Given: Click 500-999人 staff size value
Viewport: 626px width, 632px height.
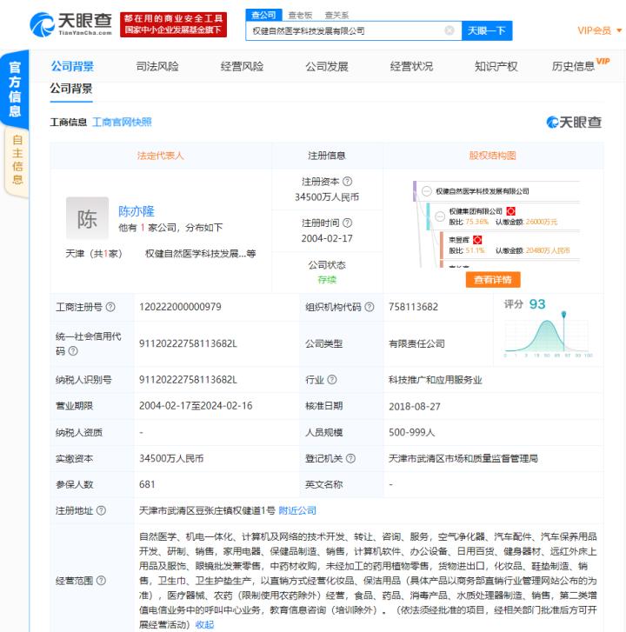Looking at the screenshot, I should point(411,432).
